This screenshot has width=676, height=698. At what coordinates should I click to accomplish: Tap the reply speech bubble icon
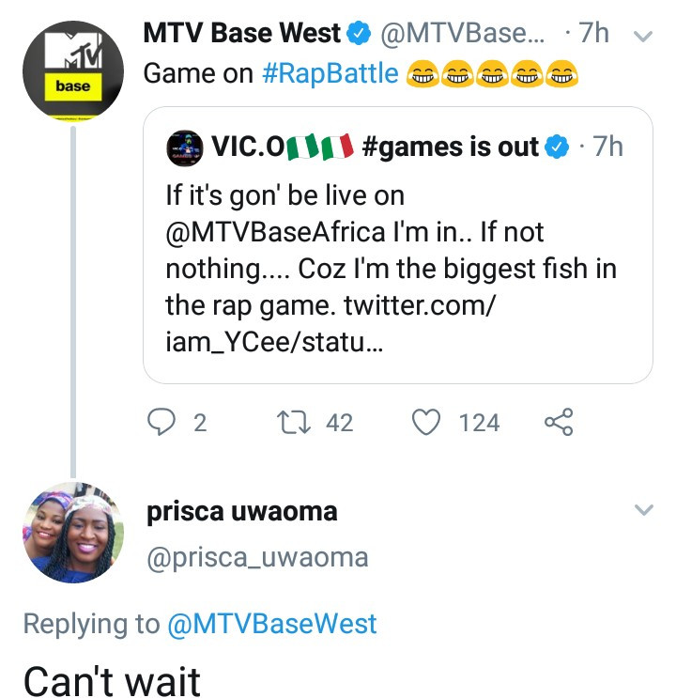tap(163, 423)
